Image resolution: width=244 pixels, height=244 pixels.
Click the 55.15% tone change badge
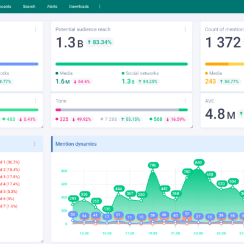point(131,119)
